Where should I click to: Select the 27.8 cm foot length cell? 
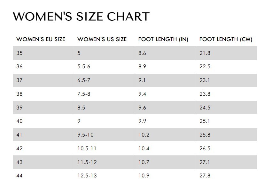227,175
